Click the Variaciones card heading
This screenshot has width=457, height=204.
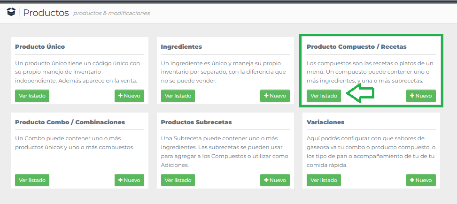pos(325,122)
